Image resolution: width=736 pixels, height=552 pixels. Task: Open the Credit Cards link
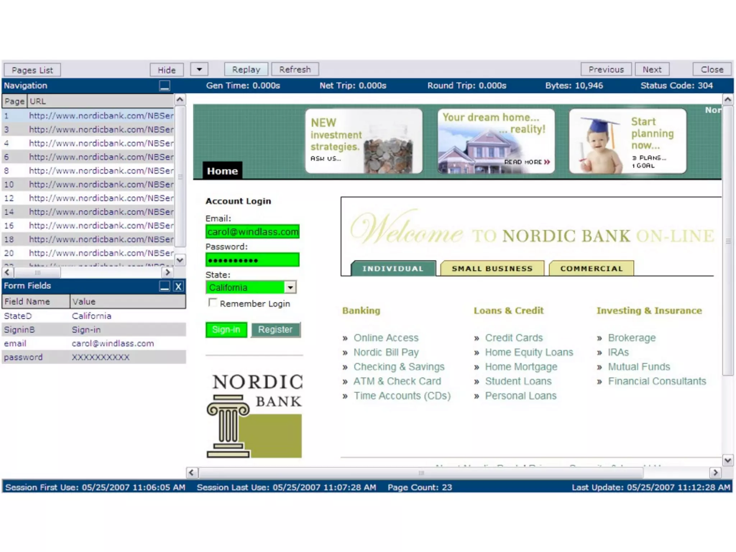[514, 338]
